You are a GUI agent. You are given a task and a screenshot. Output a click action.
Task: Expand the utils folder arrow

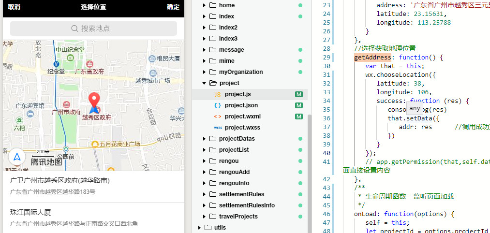pos(199,228)
